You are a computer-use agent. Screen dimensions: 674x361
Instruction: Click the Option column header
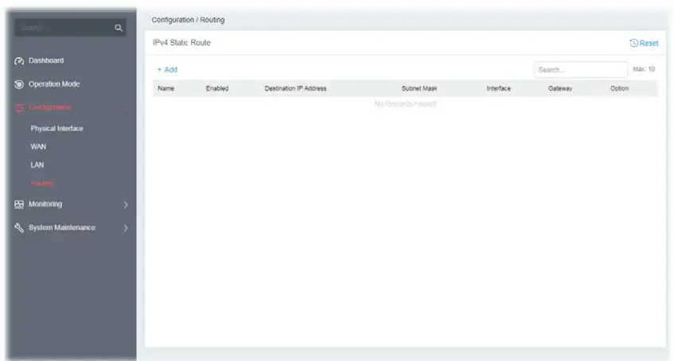619,88
